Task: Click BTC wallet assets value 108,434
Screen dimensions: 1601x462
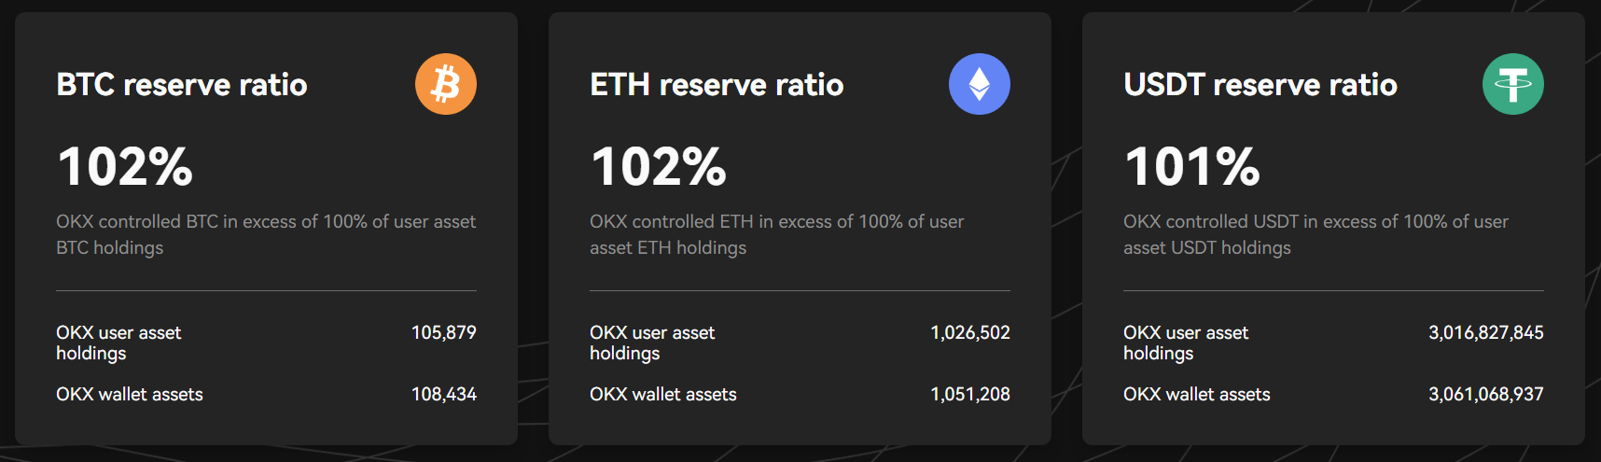Action: click(444, 394)
